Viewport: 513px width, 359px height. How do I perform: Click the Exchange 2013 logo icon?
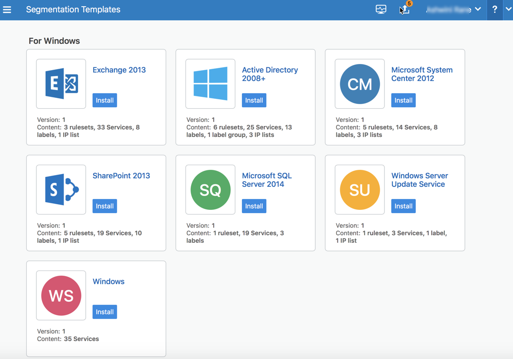[x=61, y=84]
